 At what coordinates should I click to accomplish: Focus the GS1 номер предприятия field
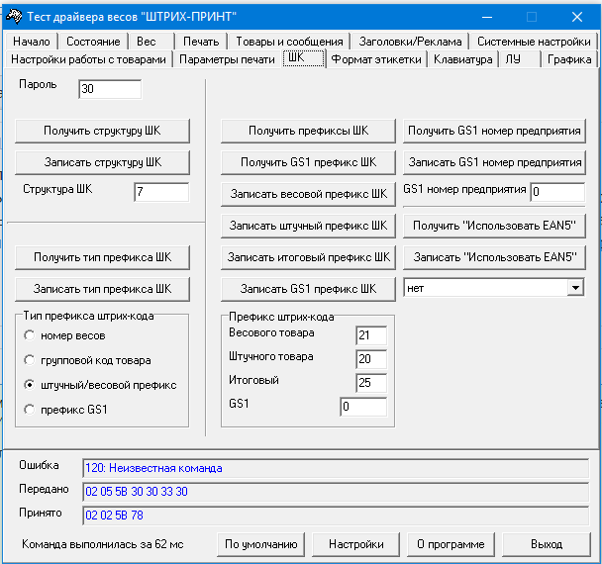557,191
